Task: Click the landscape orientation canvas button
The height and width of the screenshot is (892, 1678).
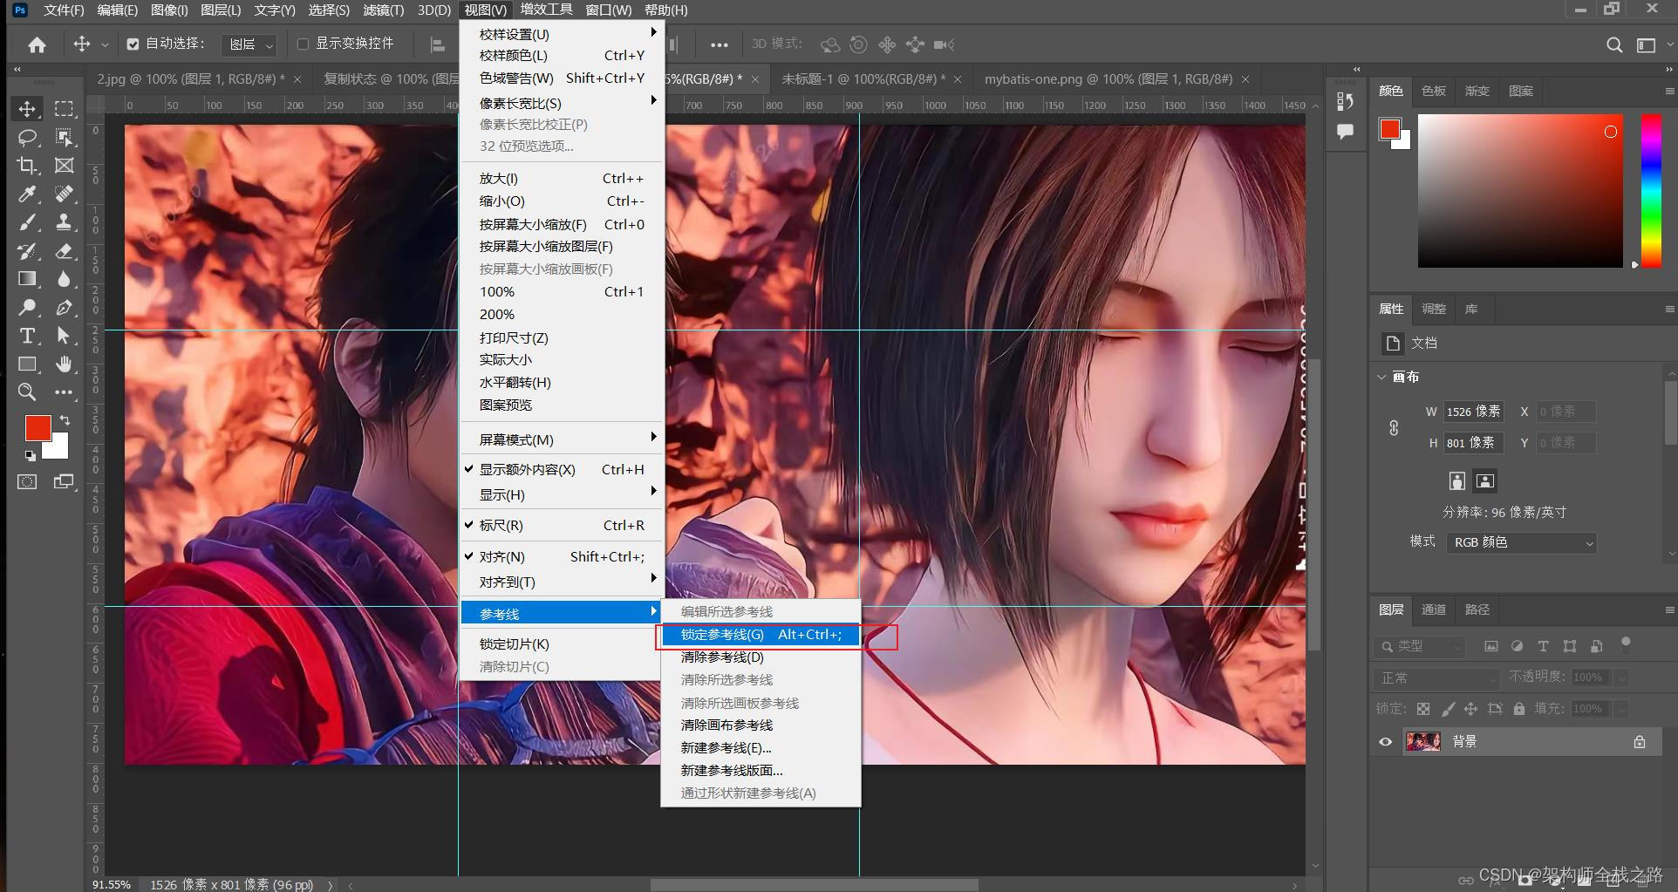Action: (1485, 480)
